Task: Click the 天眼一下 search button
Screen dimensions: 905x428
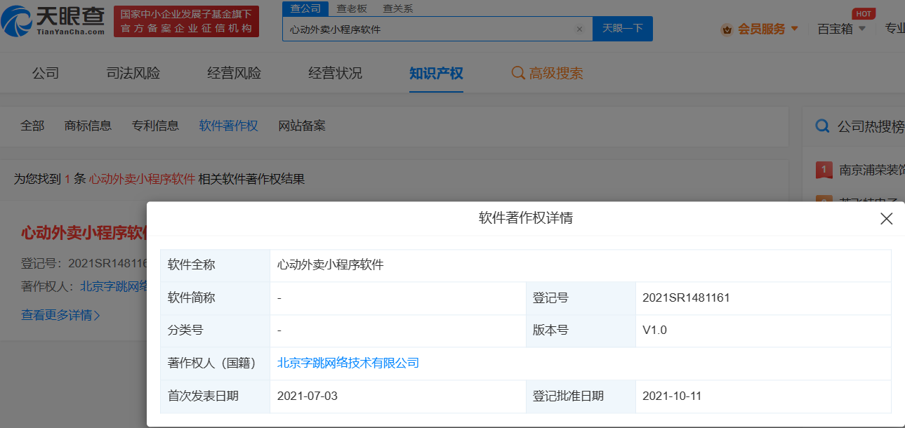Action: point(623,29)
